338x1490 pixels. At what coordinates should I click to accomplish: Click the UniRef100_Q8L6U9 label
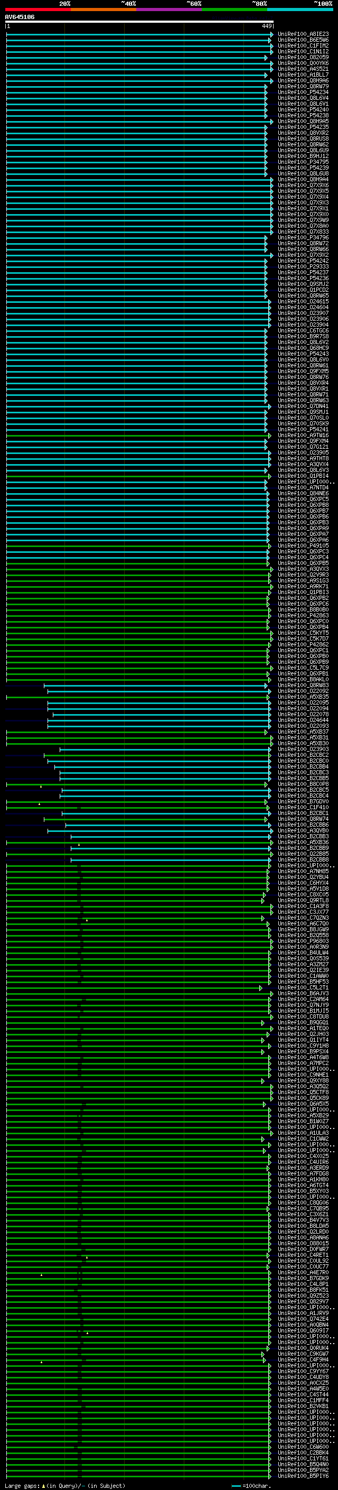303,151
